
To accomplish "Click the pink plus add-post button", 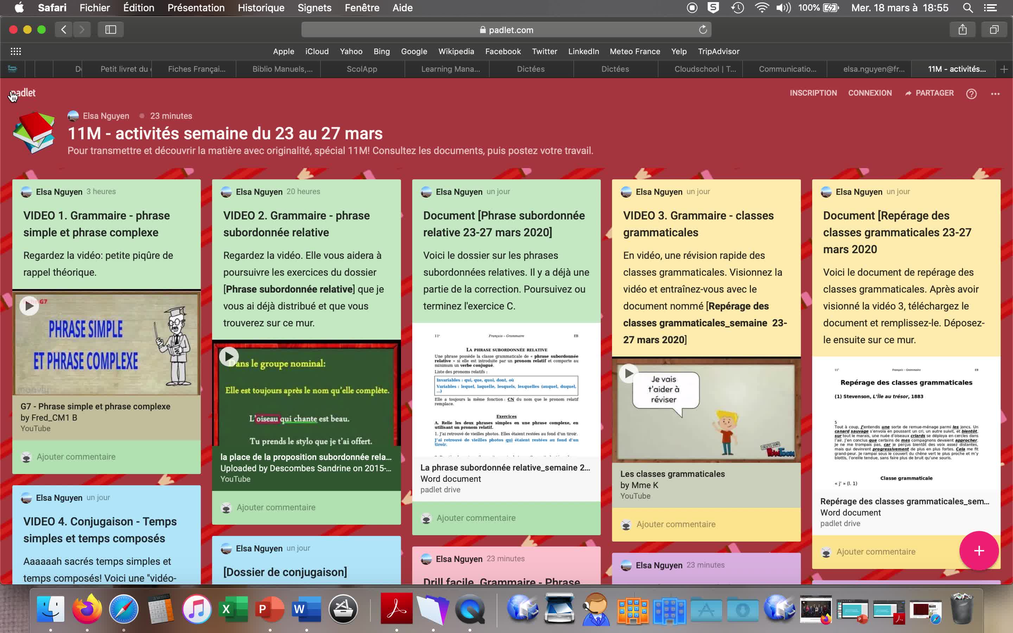I will pyautogui.click(x=979, y=550).
